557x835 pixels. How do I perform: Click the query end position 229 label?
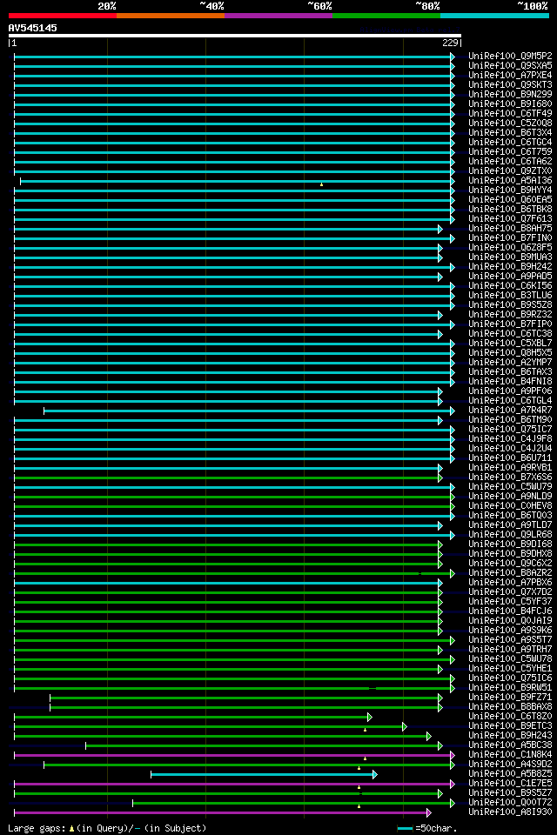point(451,43)
